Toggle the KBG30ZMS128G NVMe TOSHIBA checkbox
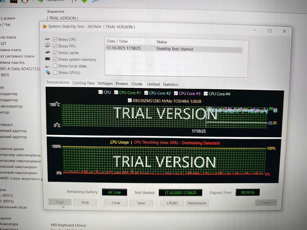 [x=130, y=101]
